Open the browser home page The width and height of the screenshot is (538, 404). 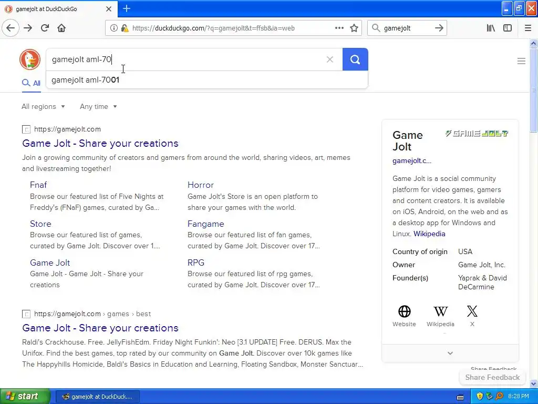click(61, 28)
